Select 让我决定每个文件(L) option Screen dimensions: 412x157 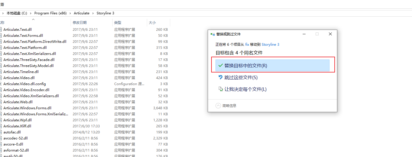245,89
